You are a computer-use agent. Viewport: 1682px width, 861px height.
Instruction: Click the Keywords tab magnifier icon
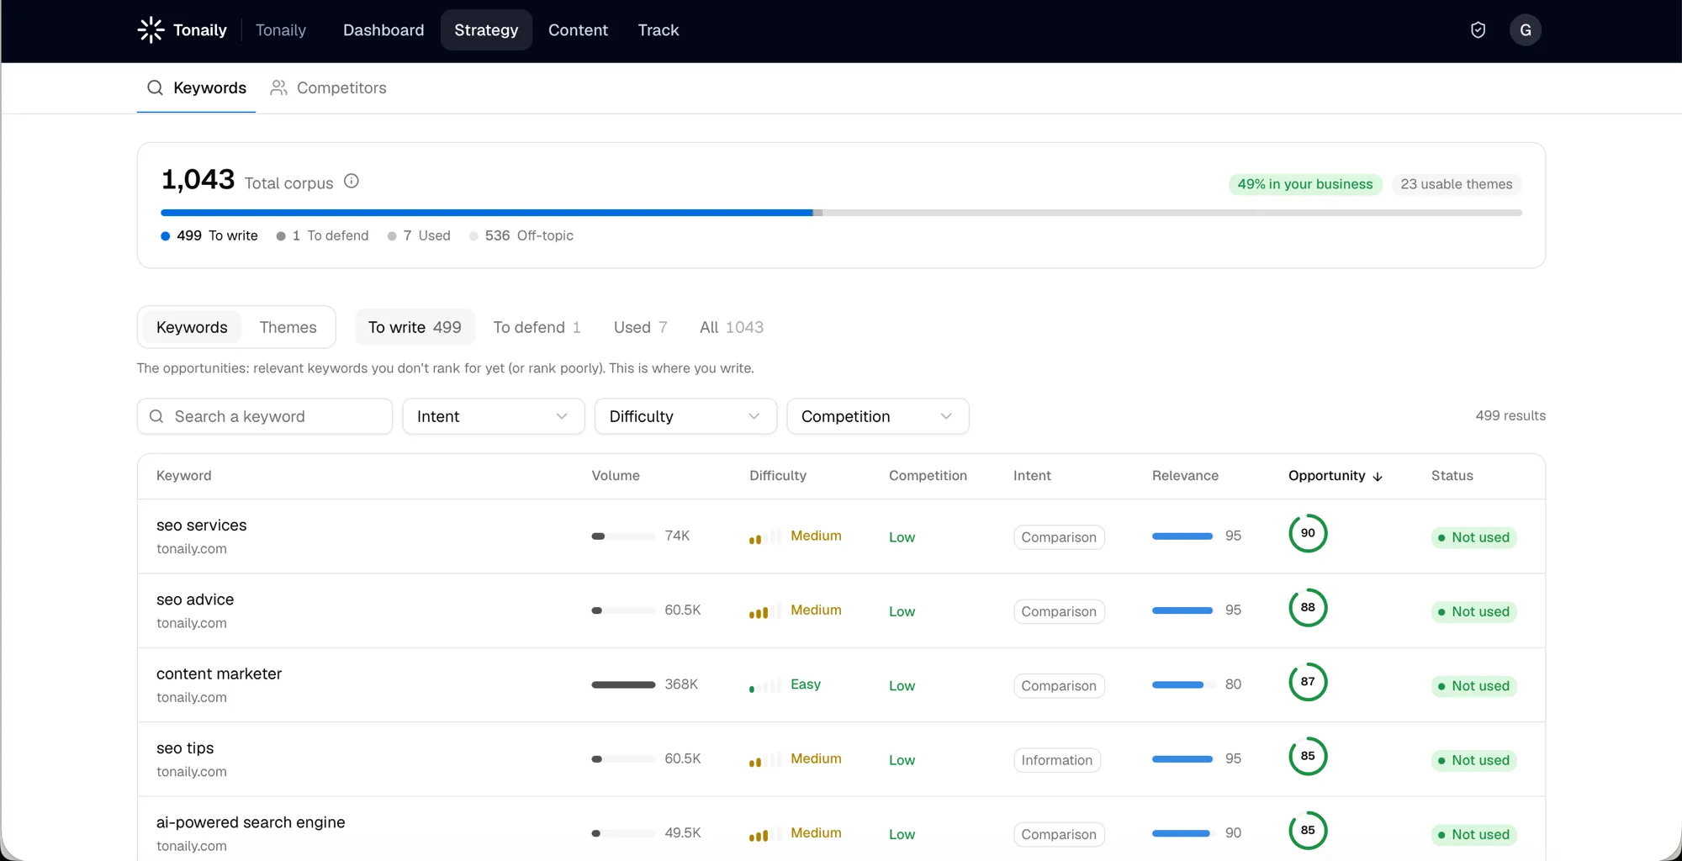tap(155, 87)
